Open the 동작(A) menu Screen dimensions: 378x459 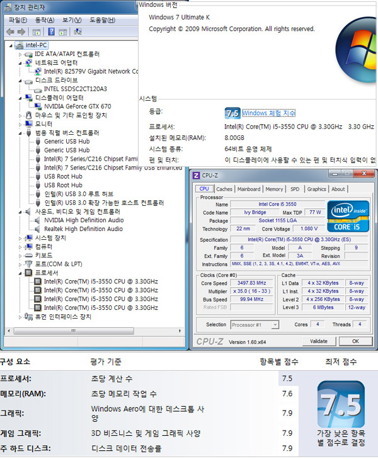pos(45,20)
